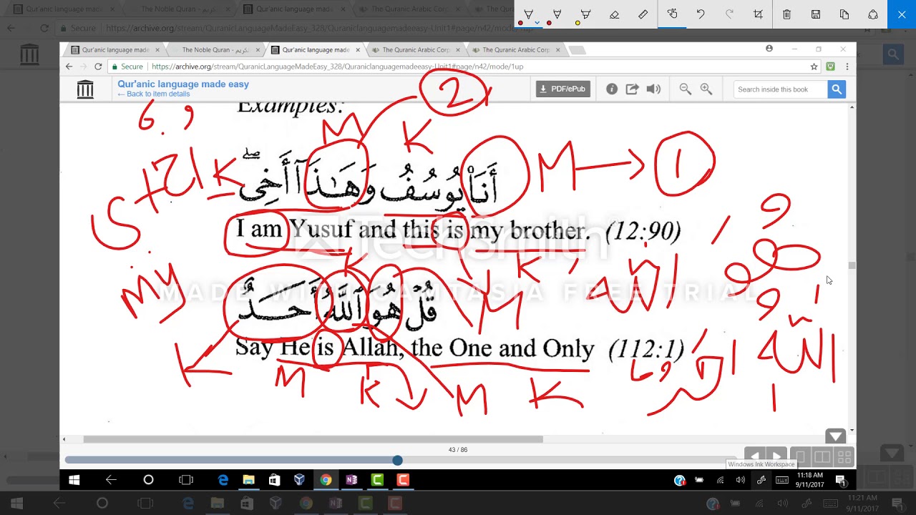Open Windows Ink Workspace tray icon

click(761, 480)
